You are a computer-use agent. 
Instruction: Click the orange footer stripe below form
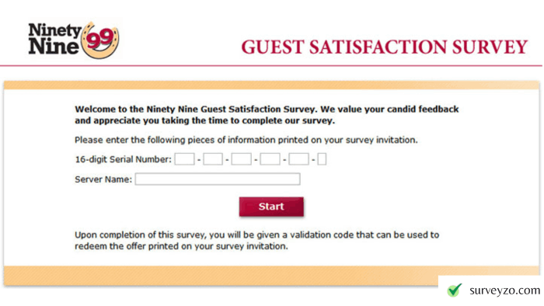coord(221,276)
